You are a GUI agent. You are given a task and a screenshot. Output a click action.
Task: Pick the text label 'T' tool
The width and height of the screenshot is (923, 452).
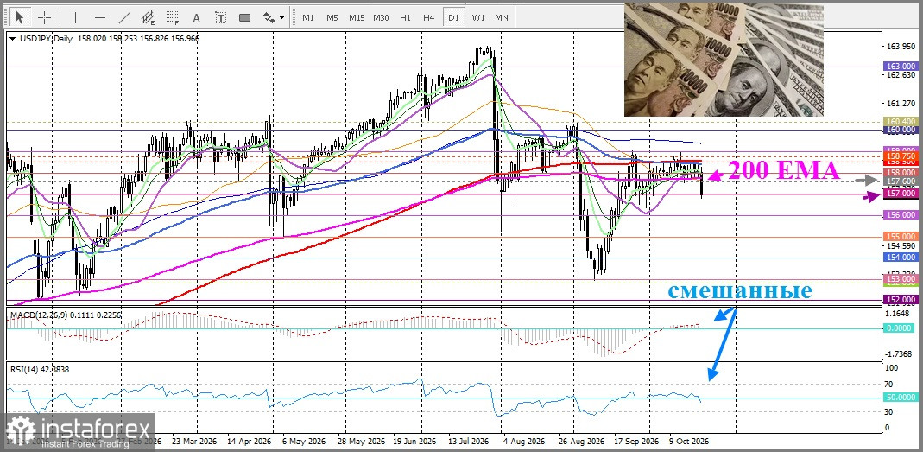coord(221,17)
